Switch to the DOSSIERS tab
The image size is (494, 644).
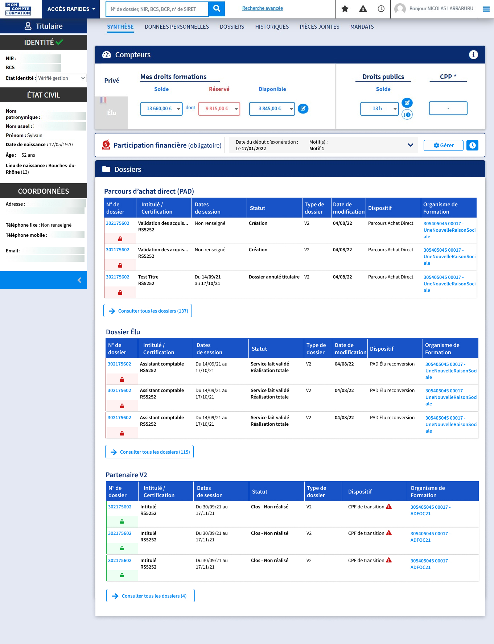(232, 27)
